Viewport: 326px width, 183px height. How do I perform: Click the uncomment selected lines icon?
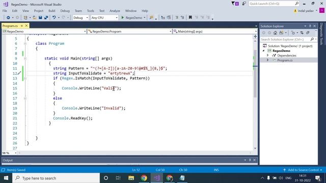point(182,18)
